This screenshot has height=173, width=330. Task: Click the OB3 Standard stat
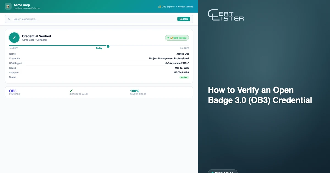coord(15,92)
